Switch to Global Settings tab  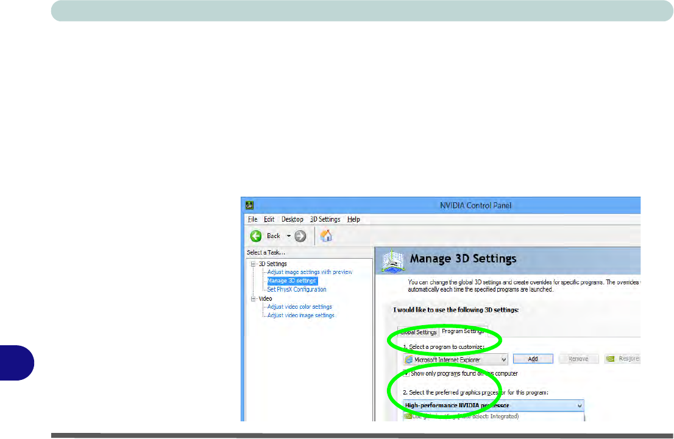pyautogui.click(x=418, y=332)
